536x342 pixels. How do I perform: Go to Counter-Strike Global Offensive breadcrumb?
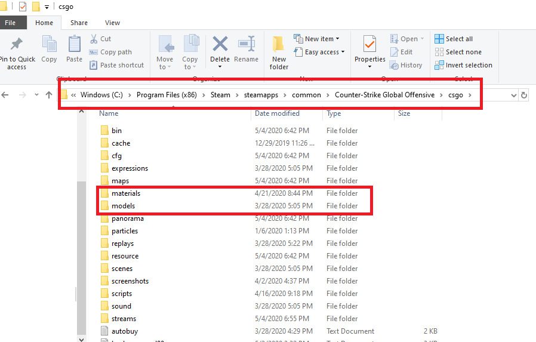tap(384, 95)
